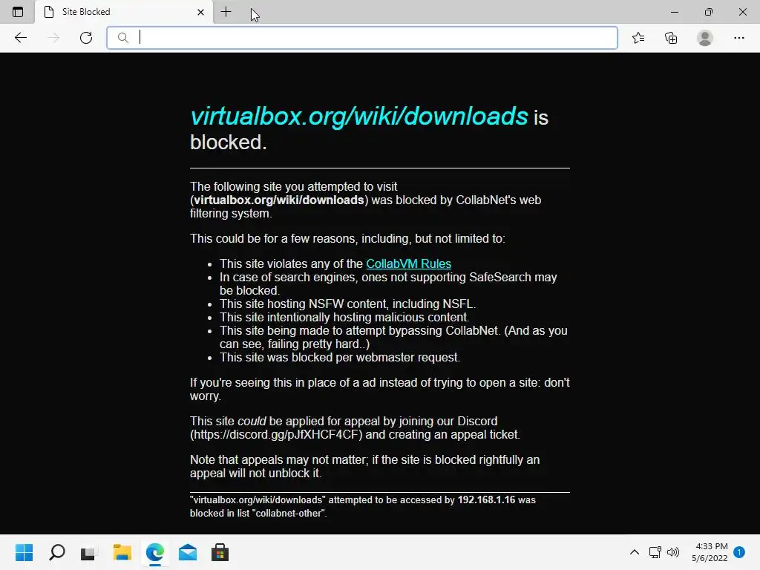Click bold virtualbox.org/wiki/downloads in paragraph
Viewport: 760px width, 570px height.
pyautogui.click(x=279, y=200)
